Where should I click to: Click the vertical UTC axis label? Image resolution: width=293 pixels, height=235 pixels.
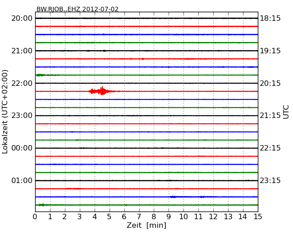click(286, 112)
